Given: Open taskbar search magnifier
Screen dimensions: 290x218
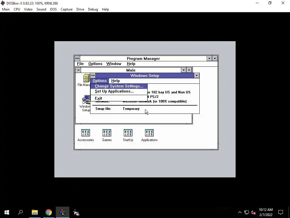Looking at the screenshot, I should [x=20, y=212].
